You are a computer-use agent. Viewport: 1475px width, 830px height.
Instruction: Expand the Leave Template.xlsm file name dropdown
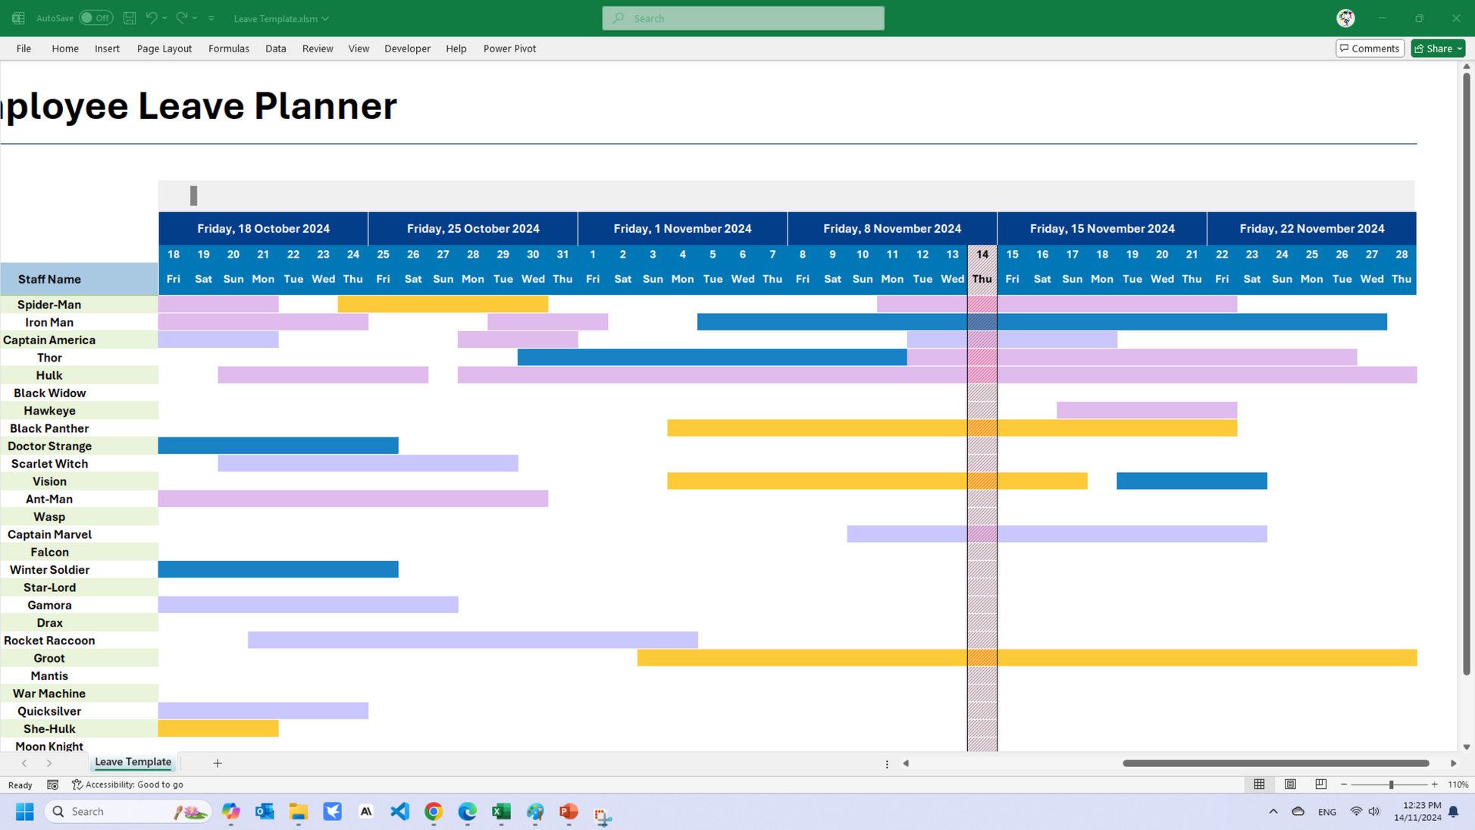[x=325, y=18]
